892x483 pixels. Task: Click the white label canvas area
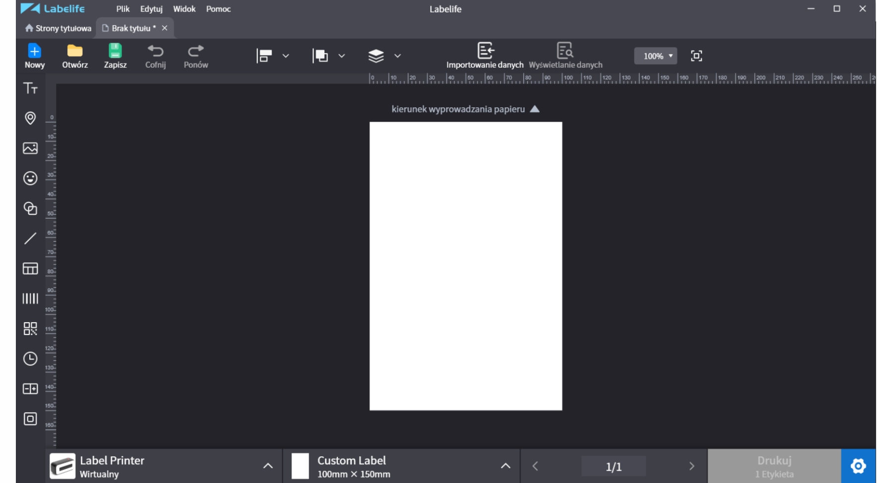click(465, 266)
